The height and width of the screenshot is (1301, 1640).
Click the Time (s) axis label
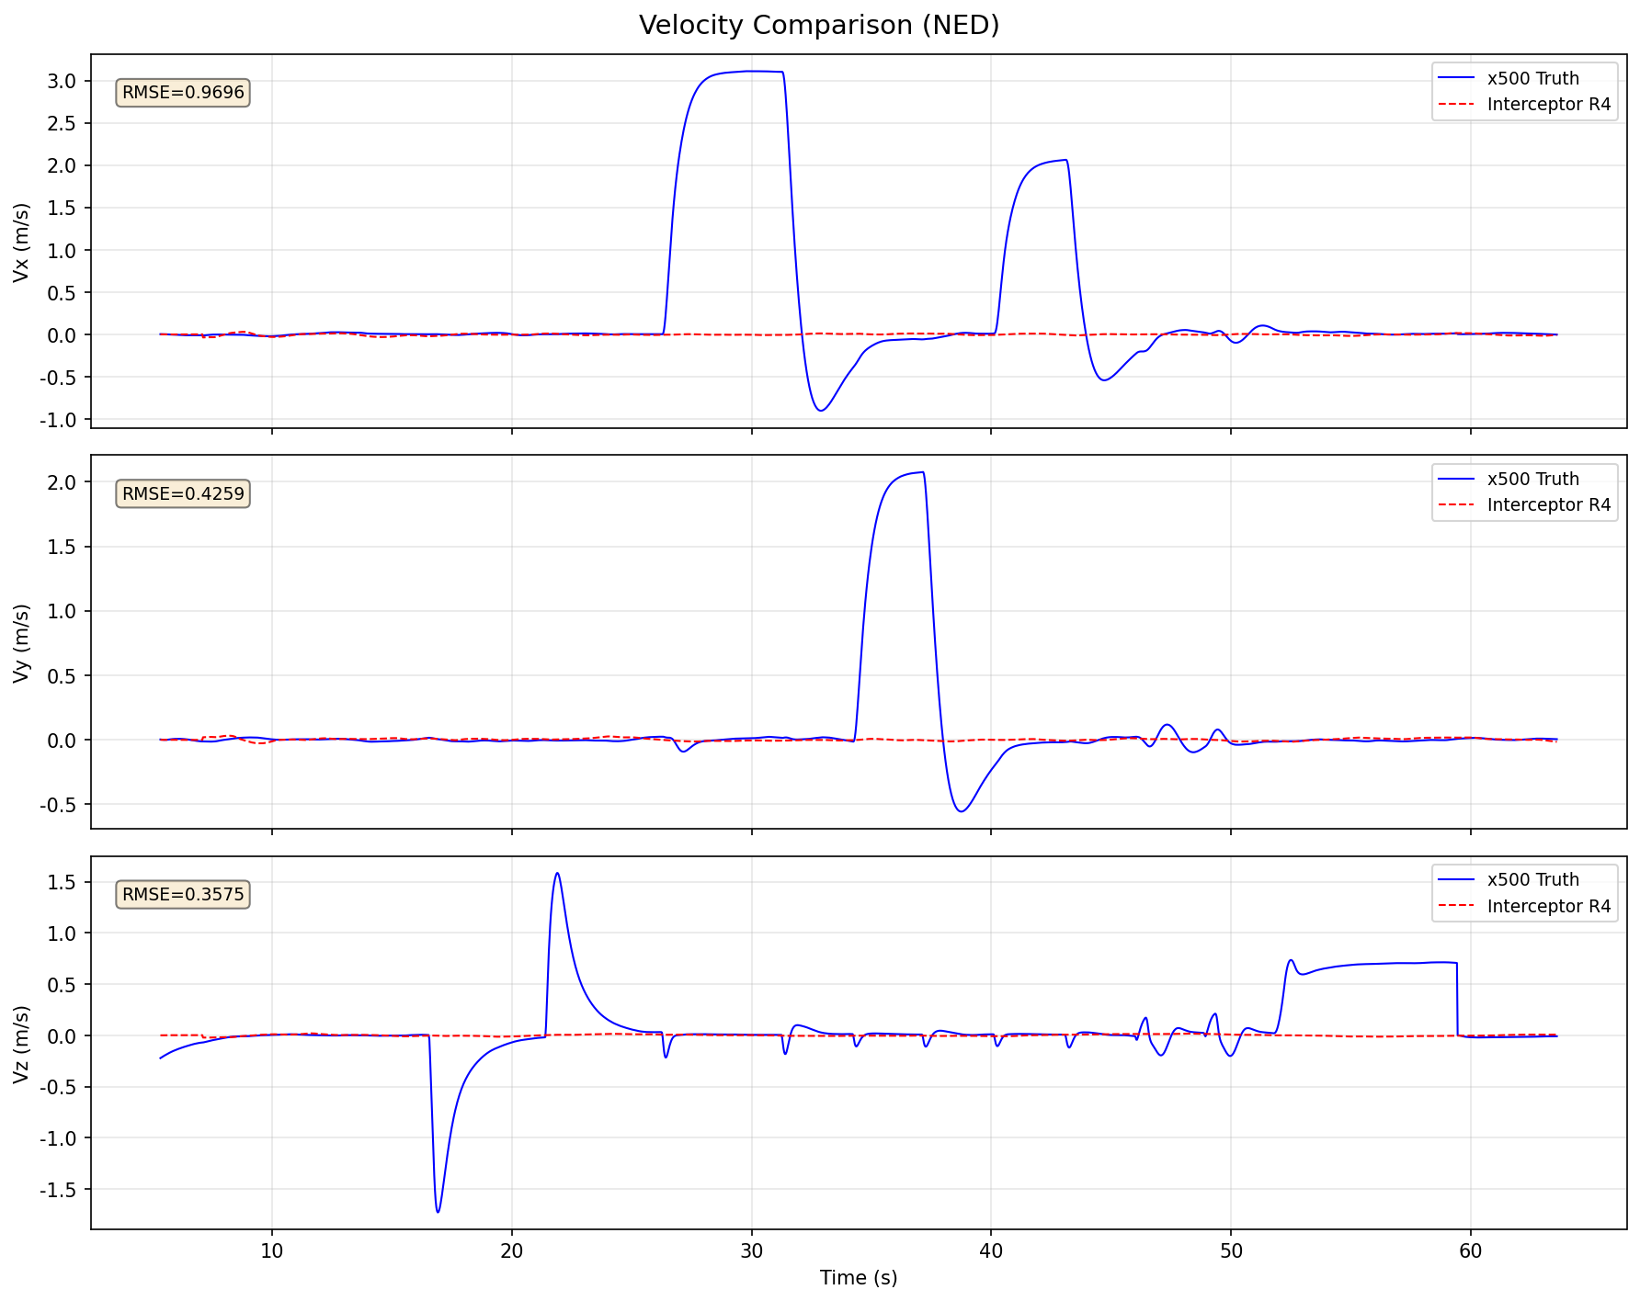click(859, 1278)
